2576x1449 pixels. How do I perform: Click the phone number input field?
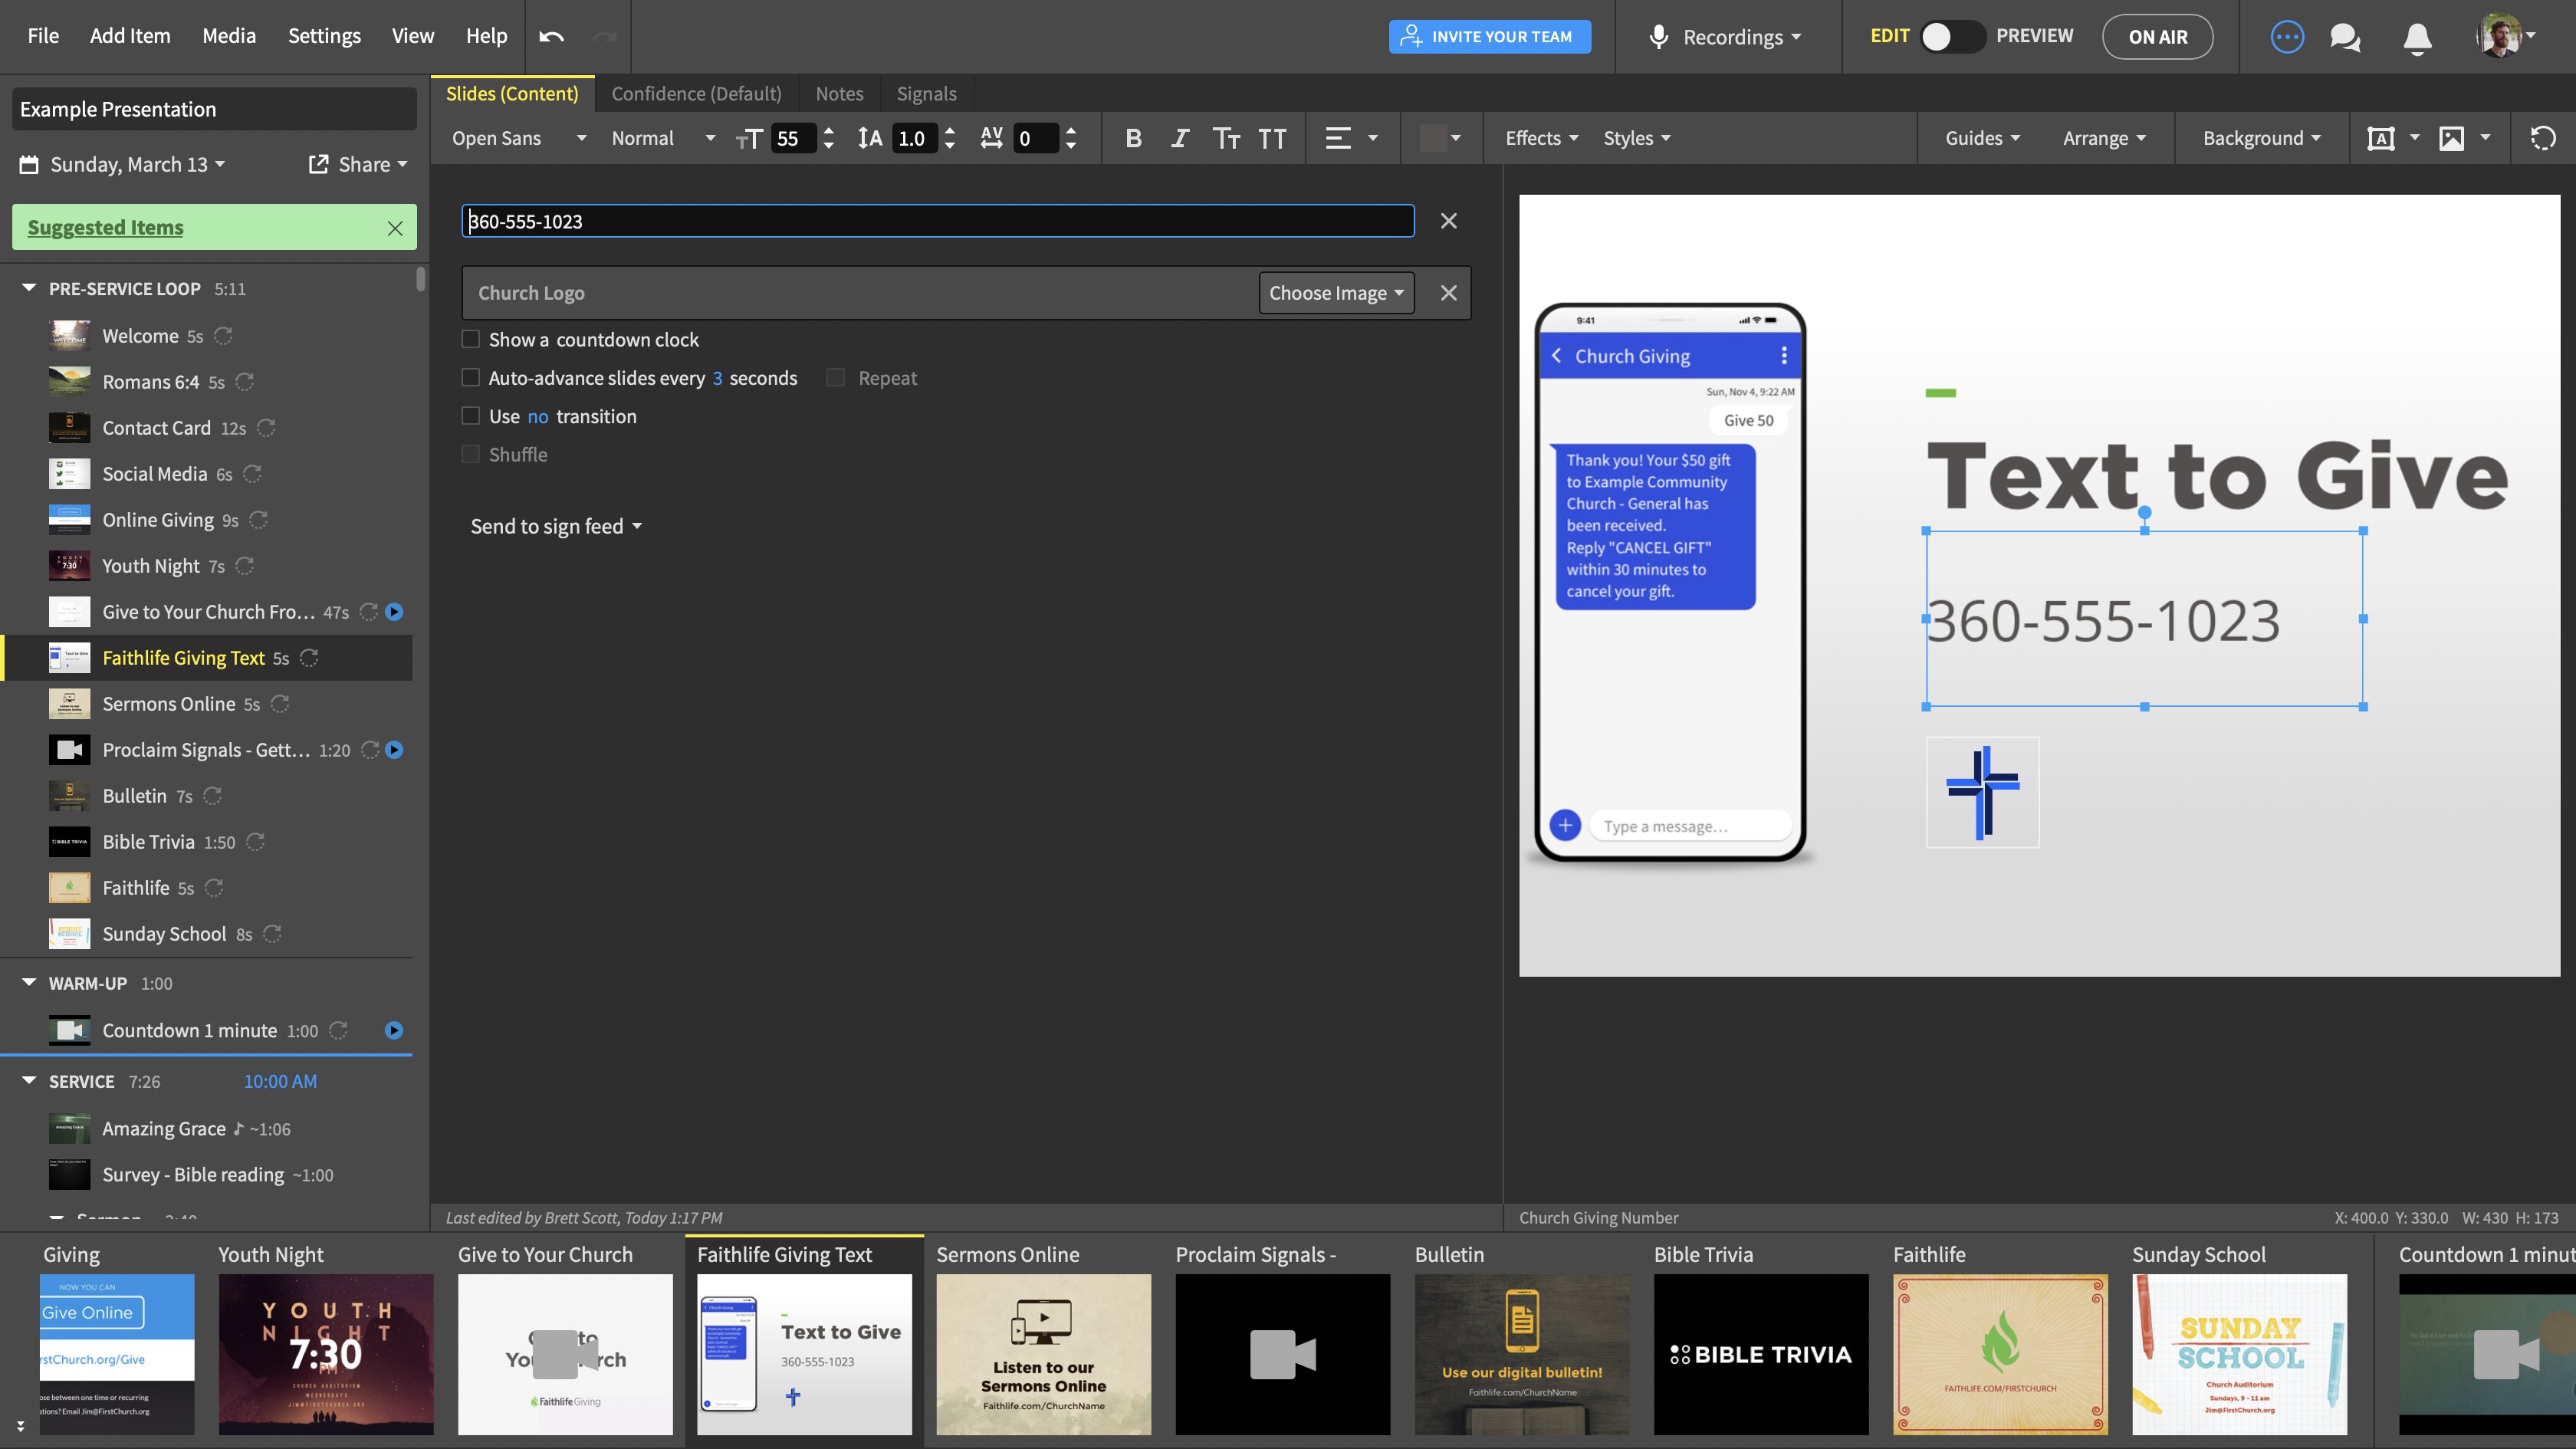point(937,221)
